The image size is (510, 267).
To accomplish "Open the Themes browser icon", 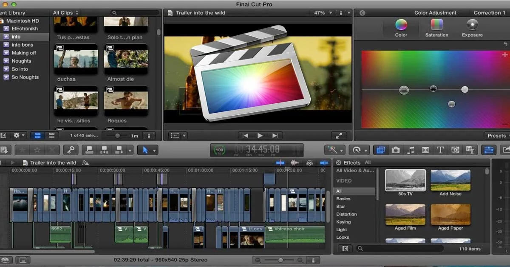I will coord(470,150).
